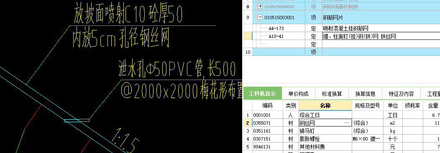Open the 标准换算 tab
This screenshot has height=153, width=440.
(x=332, y=94)
